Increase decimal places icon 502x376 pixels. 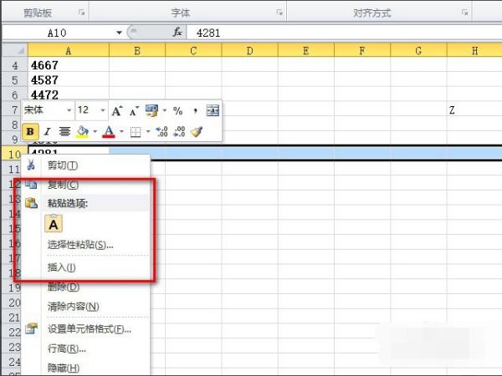point(161,131)
